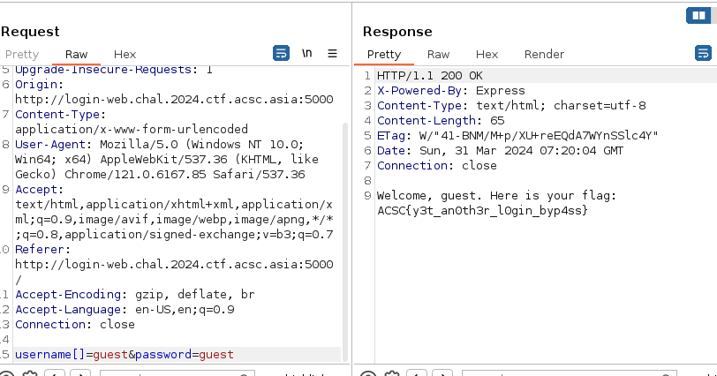Select Response Pretty tab
Image resolution: width=717 pixels, height=376 pixels.
[x=383, y=55]
